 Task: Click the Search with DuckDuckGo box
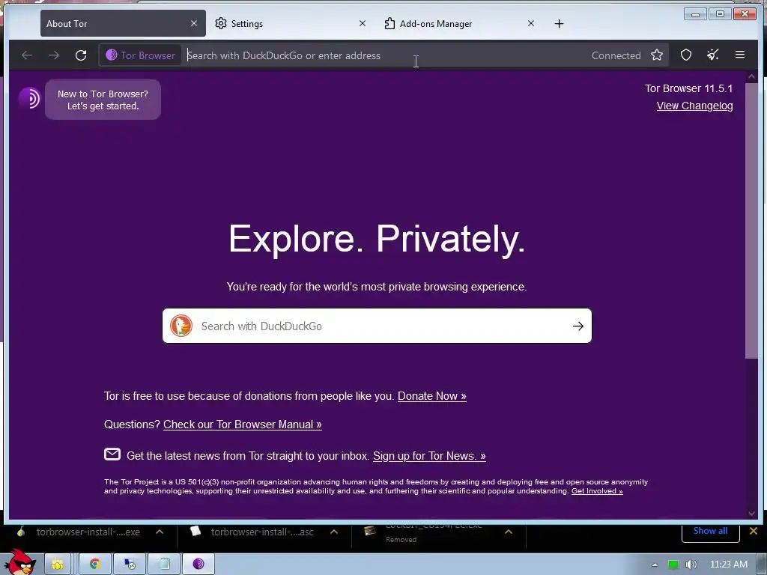pos(377,326)
